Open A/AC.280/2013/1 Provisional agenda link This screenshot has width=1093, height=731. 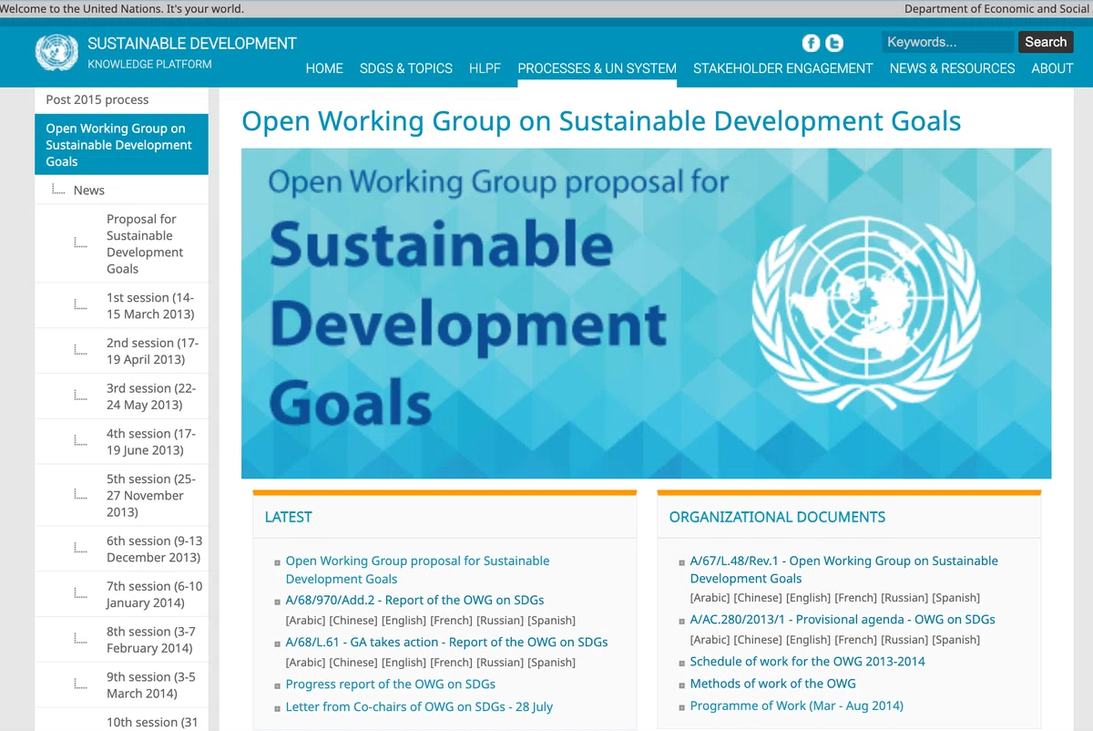[843, 619]
